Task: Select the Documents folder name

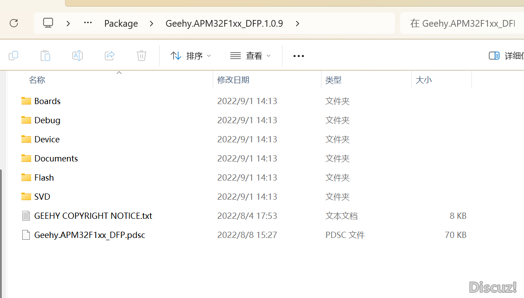Action: 56,158
